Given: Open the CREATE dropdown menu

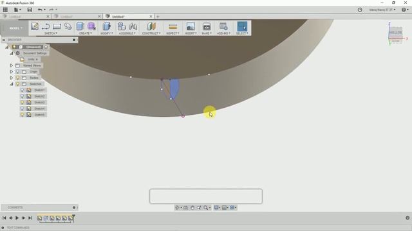Looking at the screenshot, I should click(x=86, y=33).
